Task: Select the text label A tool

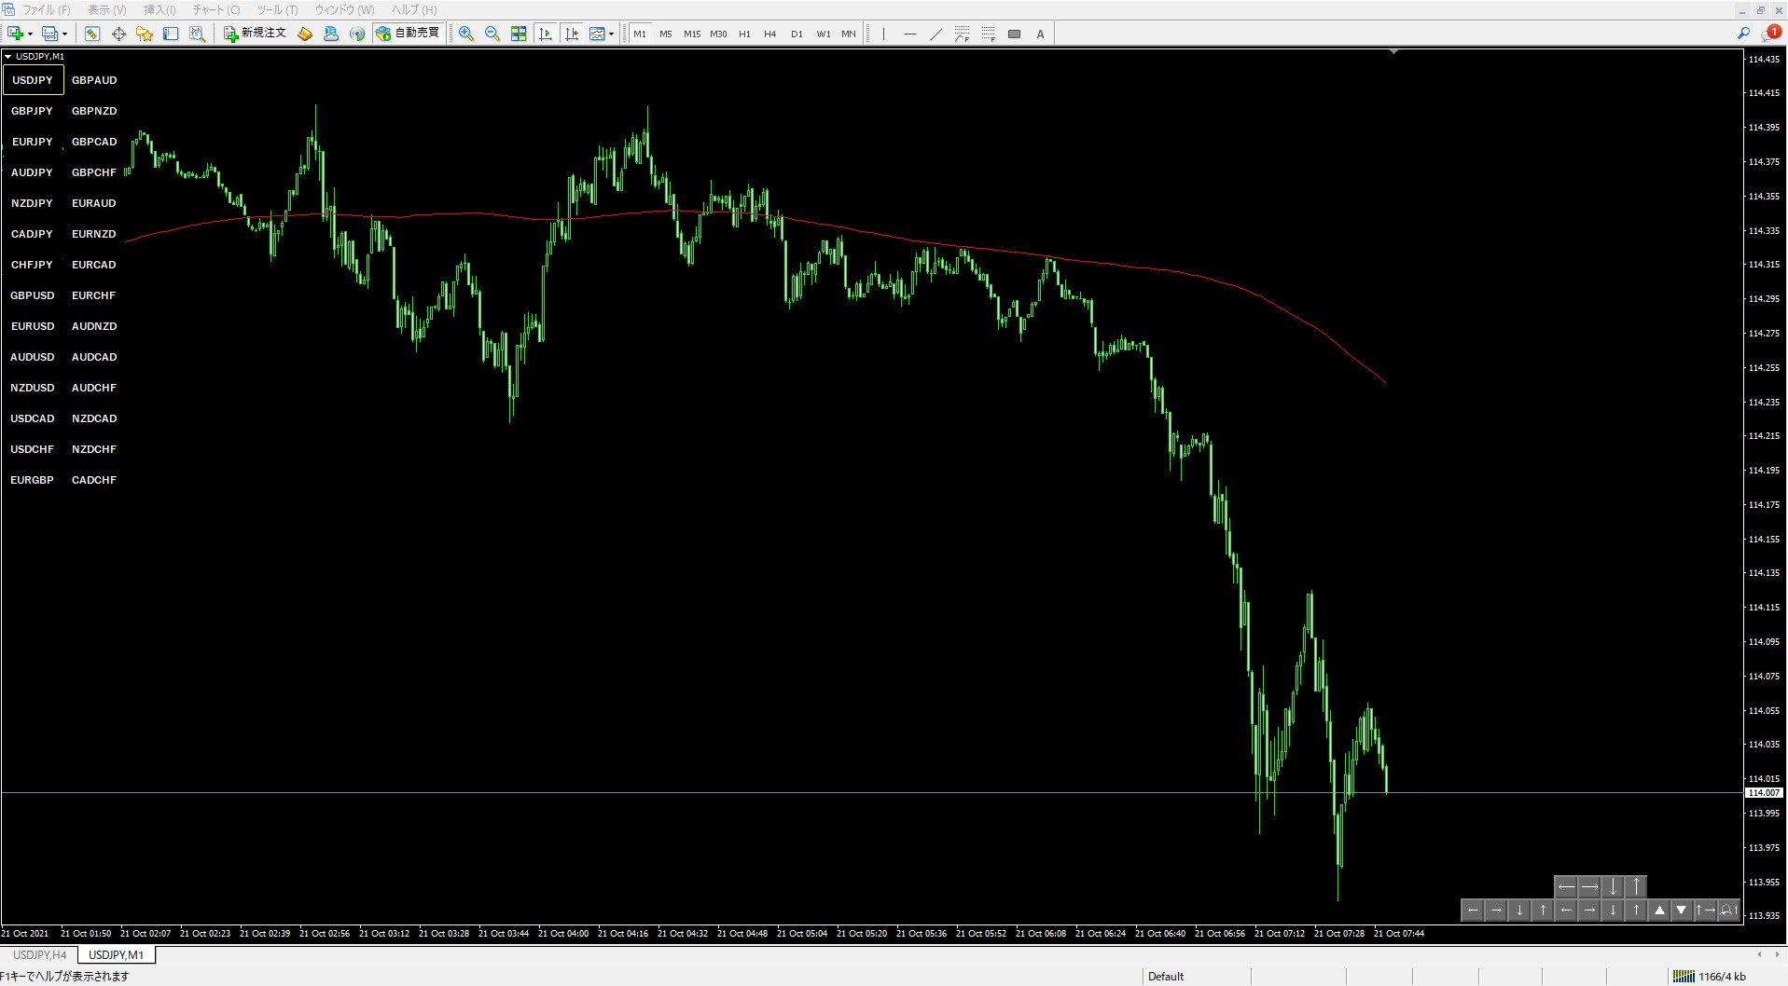Action: click(1041, 34)
